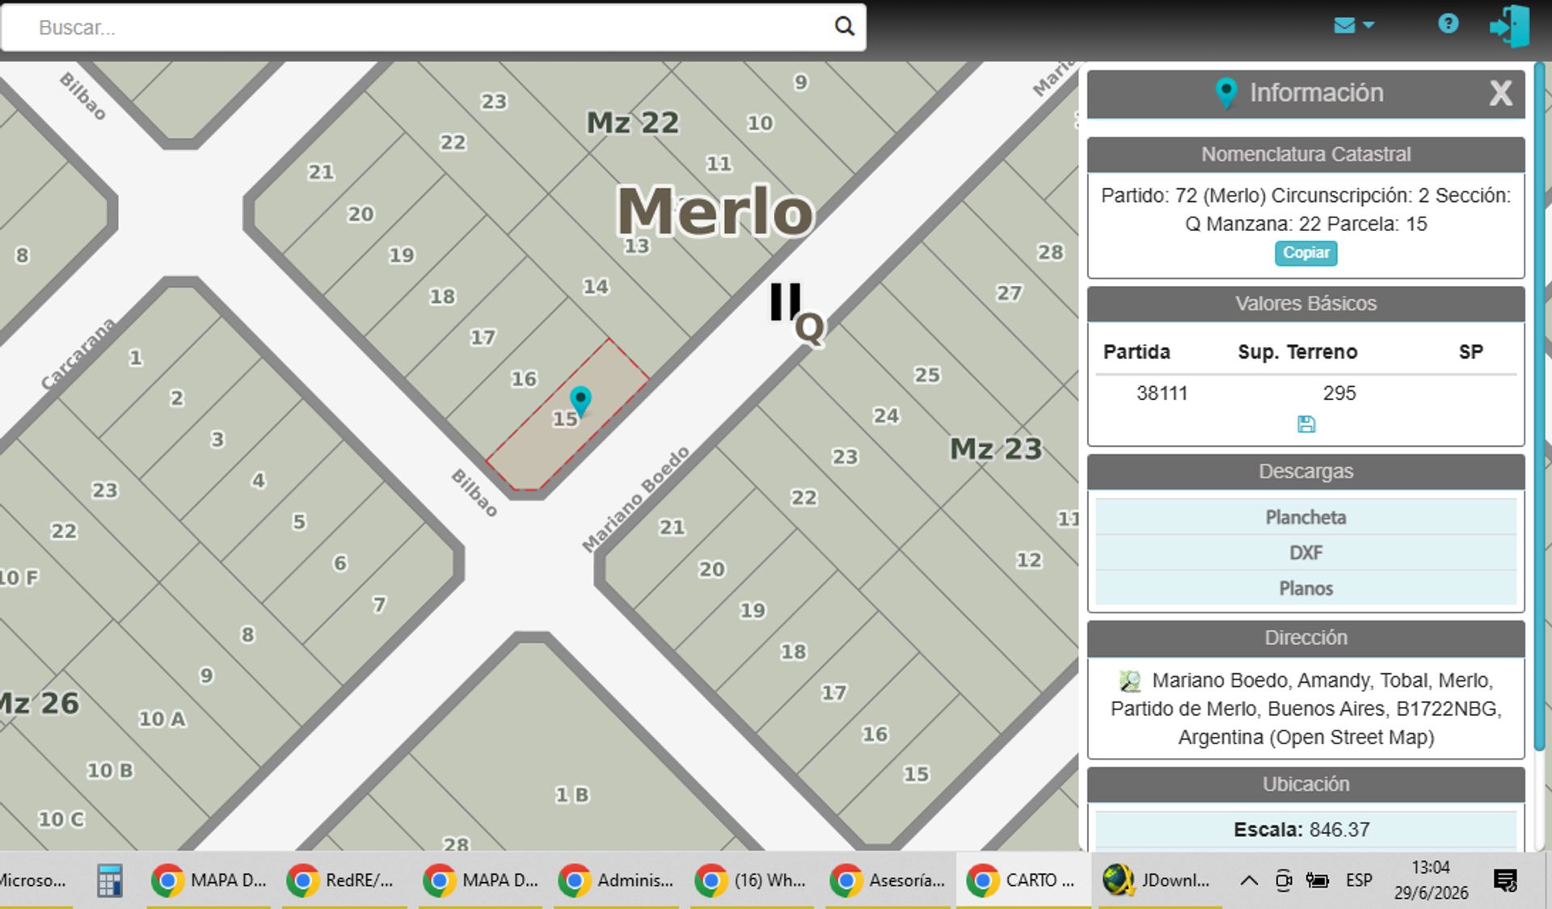The height and width of the screenshot is (909, 1552).
Task: Click parcel 25 in Mz 23
Action: (x=927, y=375)
